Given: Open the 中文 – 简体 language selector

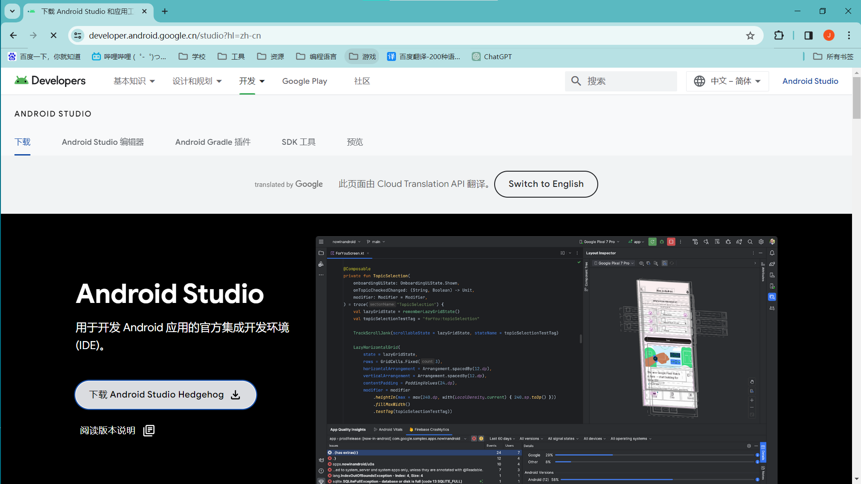Looking at the screenshot, I should click(727, 81).
